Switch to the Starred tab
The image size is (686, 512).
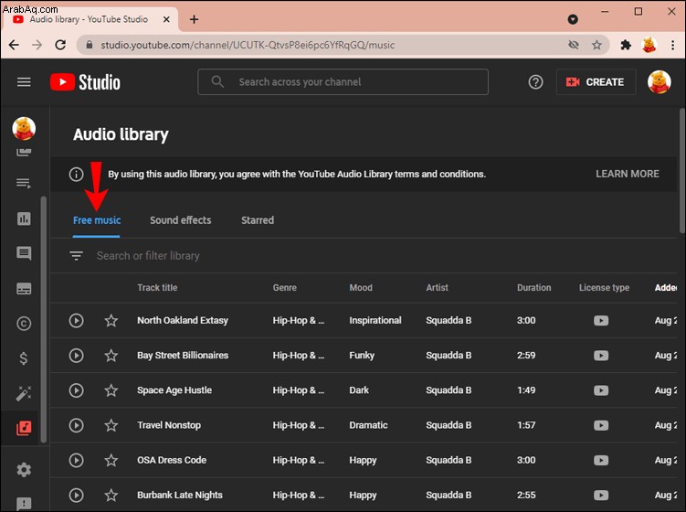point(258,220)
